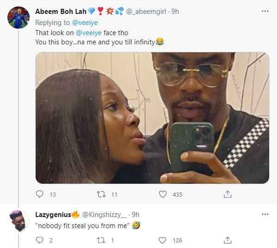Open more options for Lazygenius reply

(265, 214)
